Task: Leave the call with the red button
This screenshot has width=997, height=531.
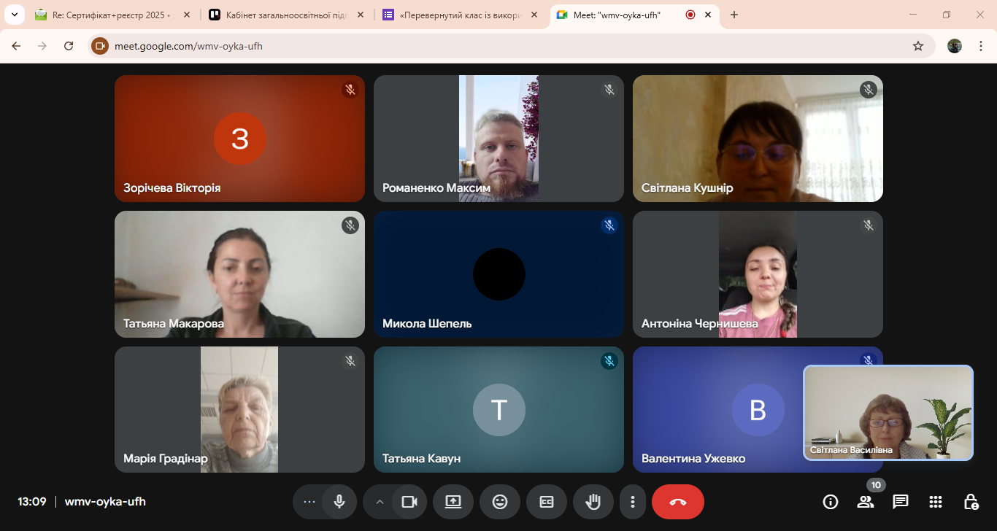Action: [x=678, y=502]
